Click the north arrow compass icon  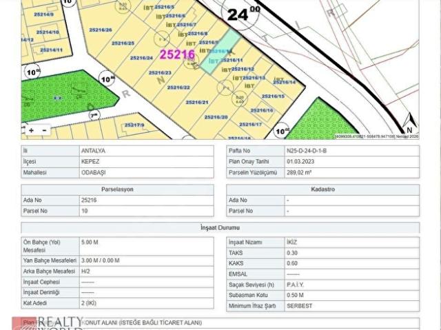pos(409,123)
